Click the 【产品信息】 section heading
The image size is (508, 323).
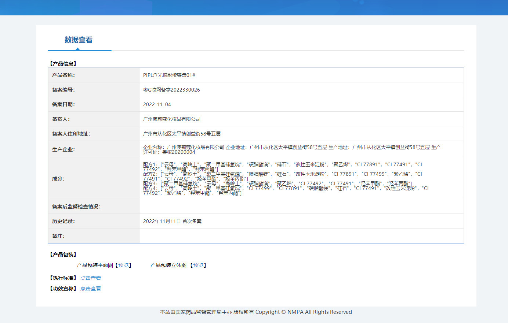63,64
